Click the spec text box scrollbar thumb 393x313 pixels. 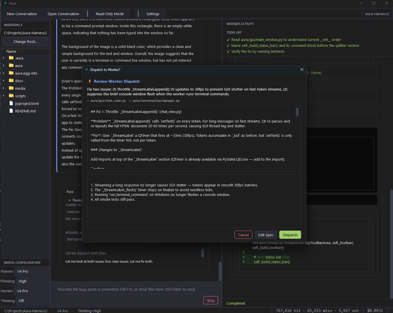pos(297,112)
